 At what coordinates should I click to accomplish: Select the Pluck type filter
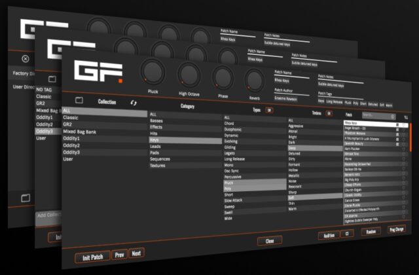coord(255,183)
